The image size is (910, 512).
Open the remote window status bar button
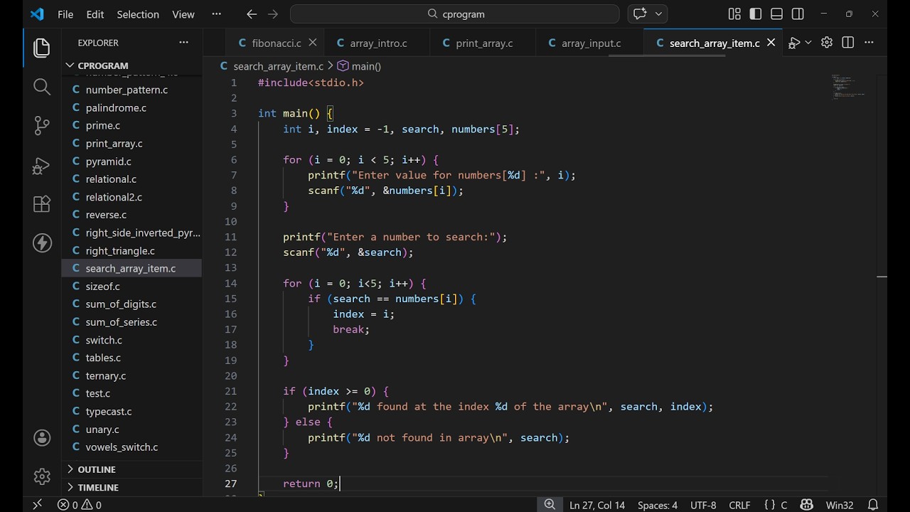[x=37, y=505]
